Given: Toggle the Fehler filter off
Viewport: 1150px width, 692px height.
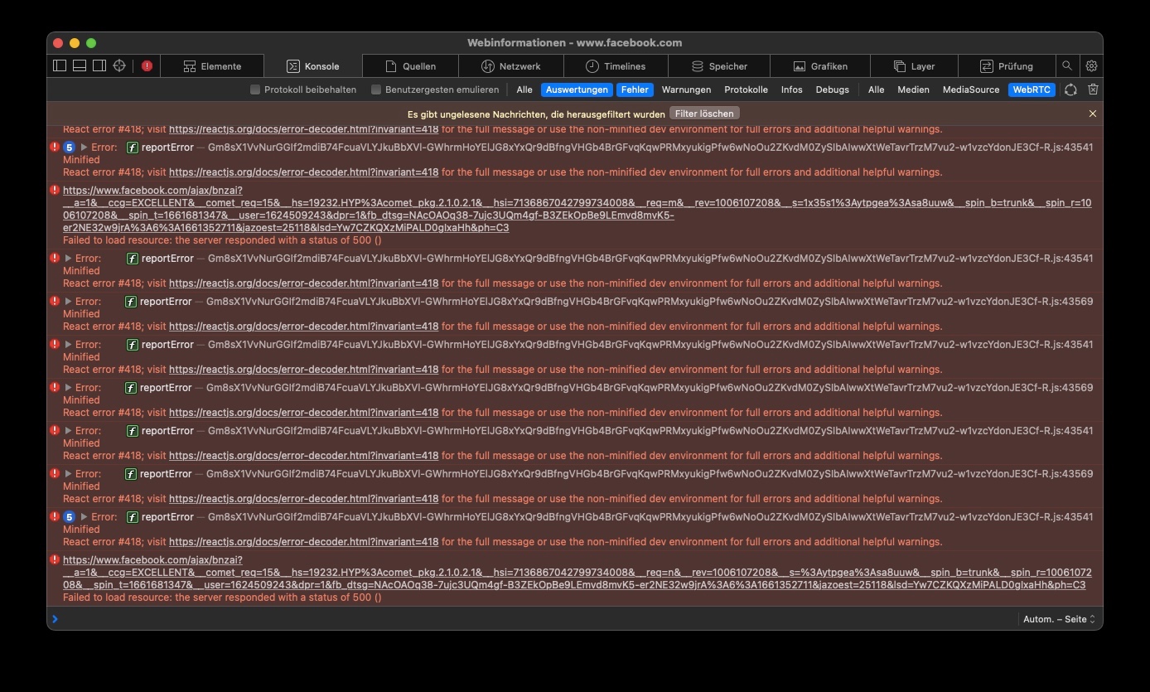Looking at the screenshot, I should click(x=635, y=90).
